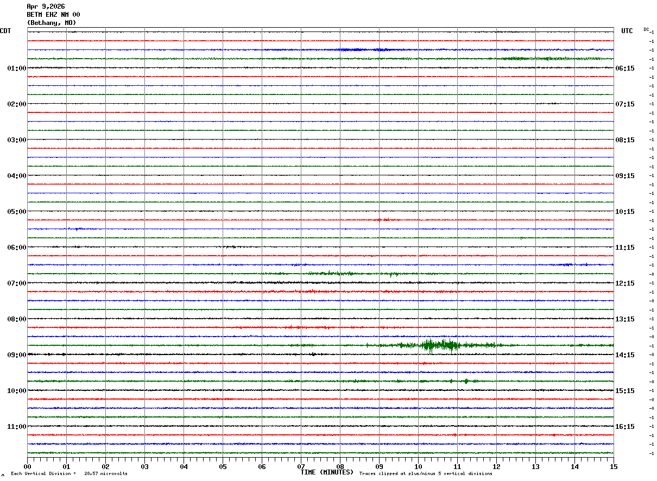The image size is (657, 481).
Task: Click the vertical division microvolts note
Action: click(69, 473)
